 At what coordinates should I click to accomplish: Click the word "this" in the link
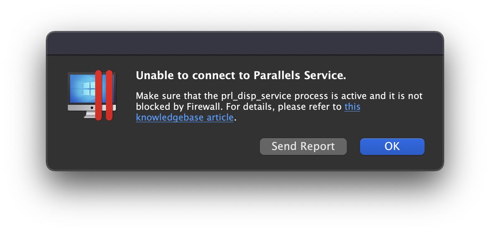coord(352,107)
